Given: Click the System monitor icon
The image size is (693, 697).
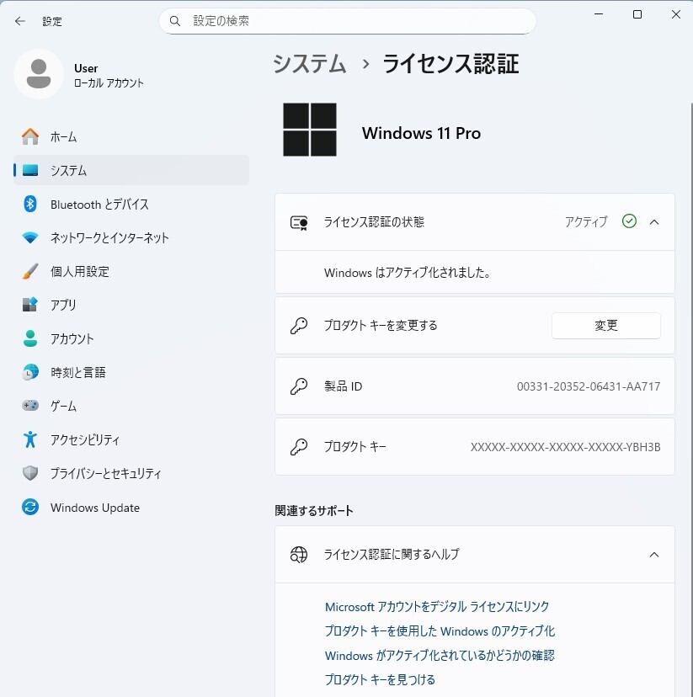Looking at the screenshot, I should pos(30,170).
